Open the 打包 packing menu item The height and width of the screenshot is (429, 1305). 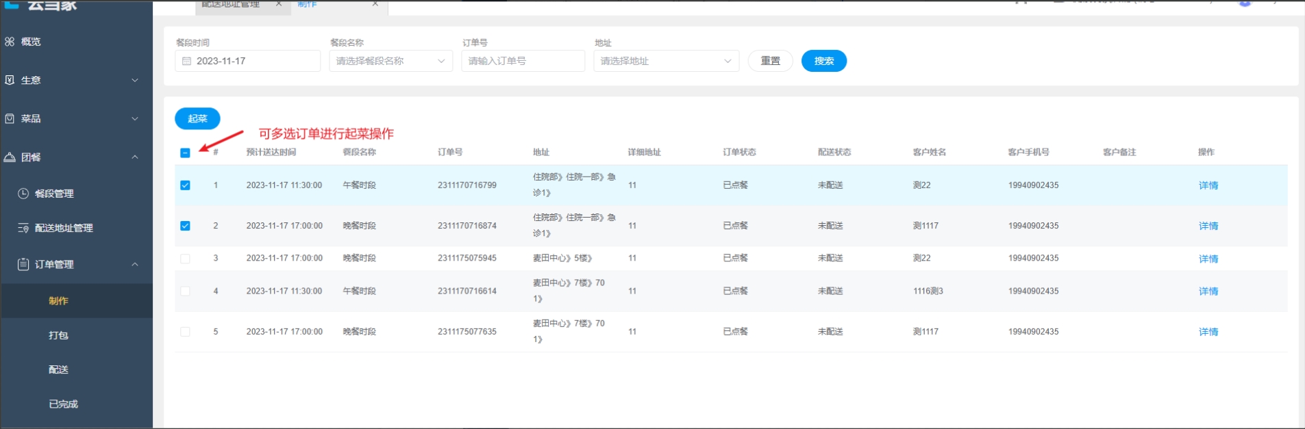click(x=58, y=335)
